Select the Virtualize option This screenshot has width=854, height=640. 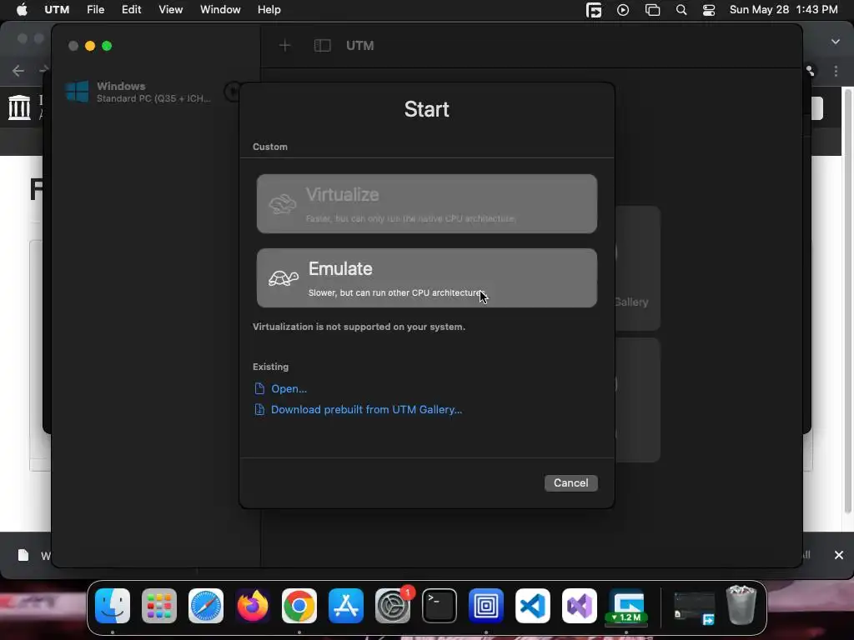coord(426,204)
